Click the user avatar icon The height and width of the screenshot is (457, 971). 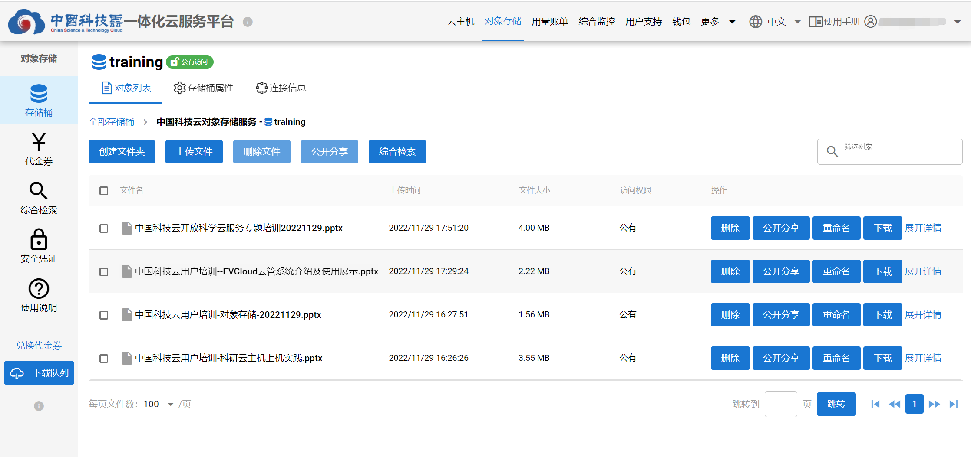tap(870, 22)
